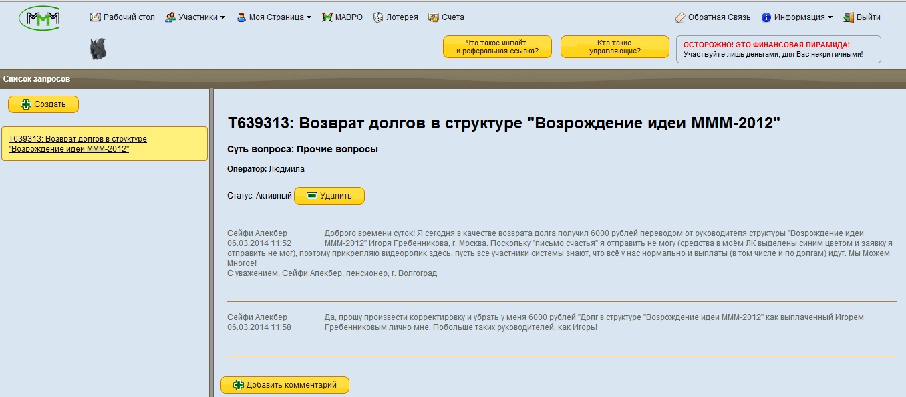This screenshot has height=397, width=906.
Task: Click the "Оператор: Людмила" line
Action: (266, 169)
